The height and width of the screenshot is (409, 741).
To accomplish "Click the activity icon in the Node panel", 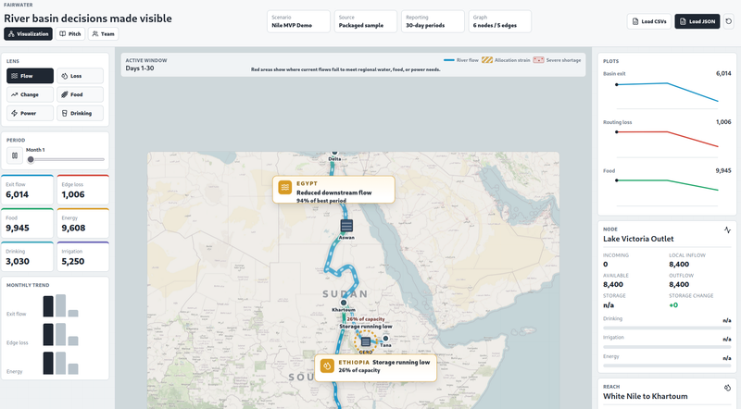I will coord(727,229).
